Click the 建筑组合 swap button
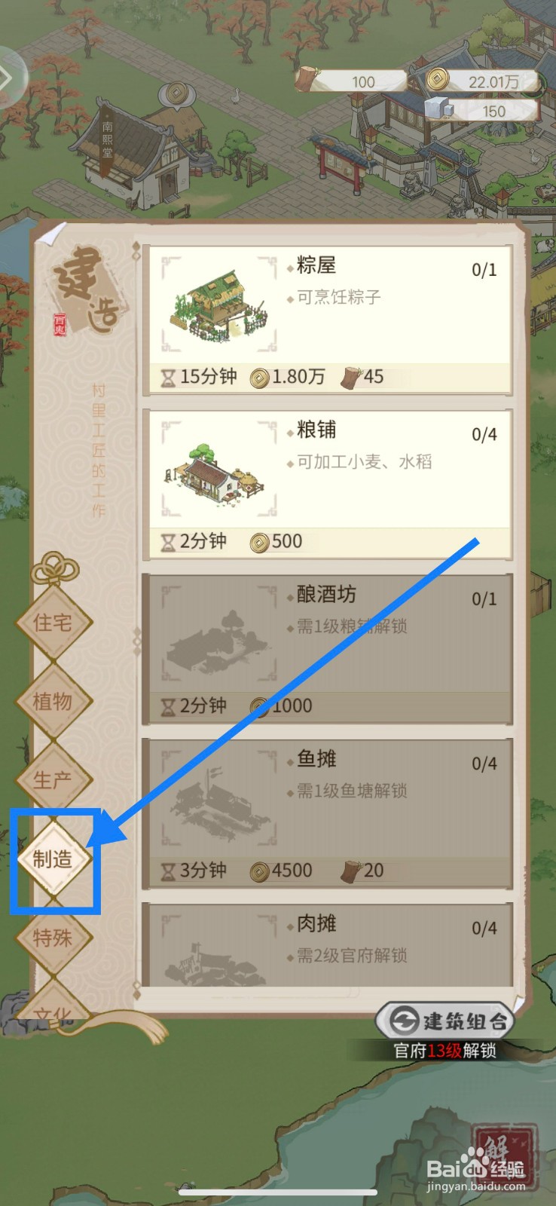556x1206 pixels. [x=444, y=1021]
